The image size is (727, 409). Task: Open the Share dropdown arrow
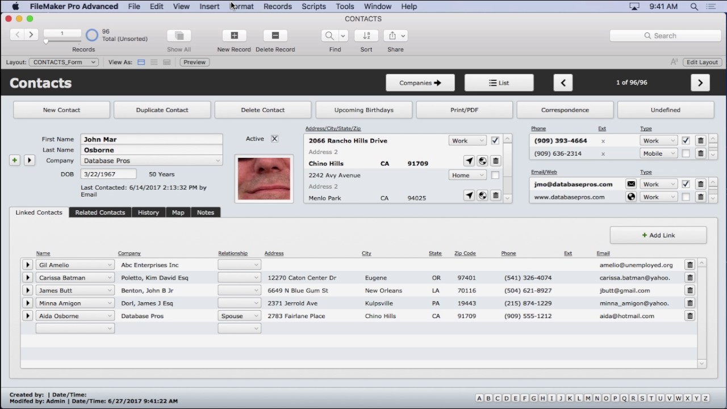pyautogui.click(x=403, y=35)
